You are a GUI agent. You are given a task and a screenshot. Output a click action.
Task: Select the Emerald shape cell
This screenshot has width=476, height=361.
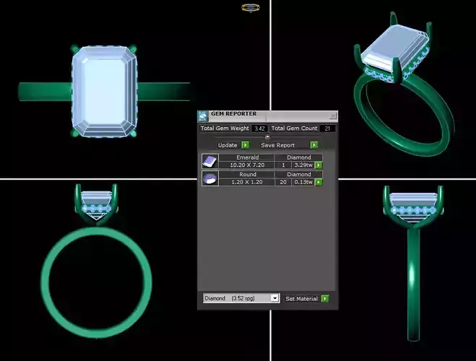(x=247, y=157)
